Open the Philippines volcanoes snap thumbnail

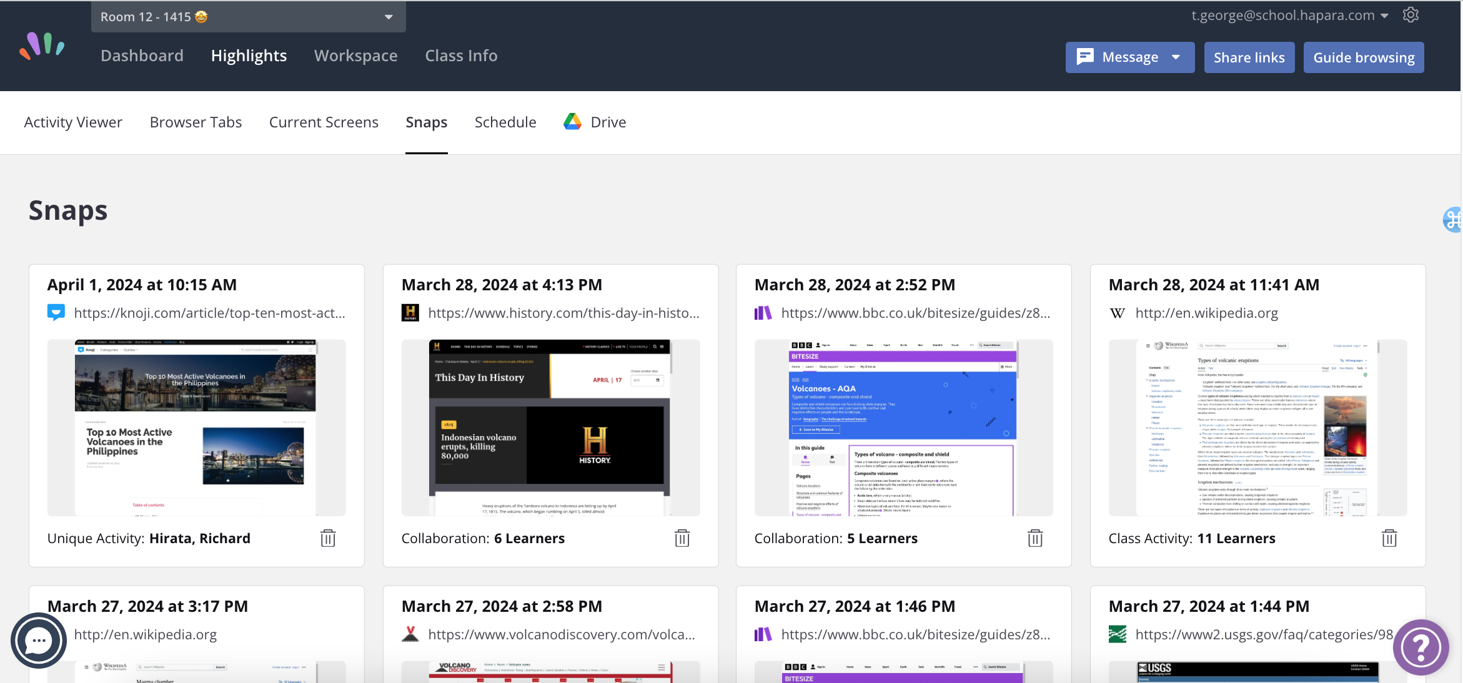click(x=196, y=428)
